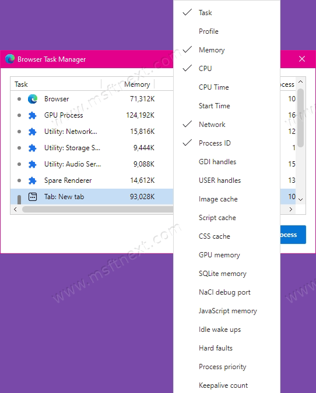Screen dimensions: 316x393
Task: Enable the CSS cache column
Action: [x=227, y=236]
